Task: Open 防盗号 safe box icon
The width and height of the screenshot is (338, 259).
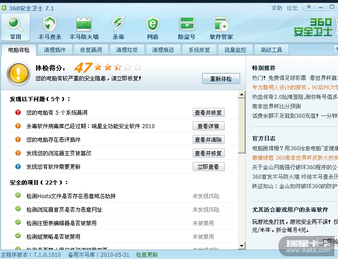Action: click(187, 24)
